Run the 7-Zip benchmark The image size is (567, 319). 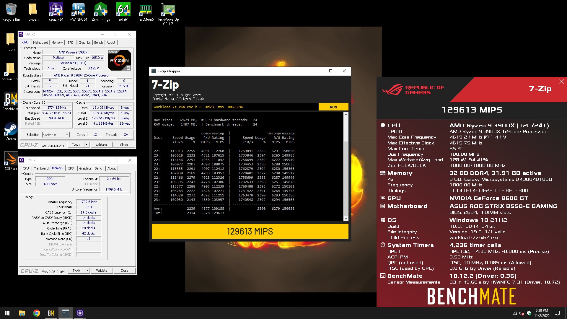[x=333, y=107]
